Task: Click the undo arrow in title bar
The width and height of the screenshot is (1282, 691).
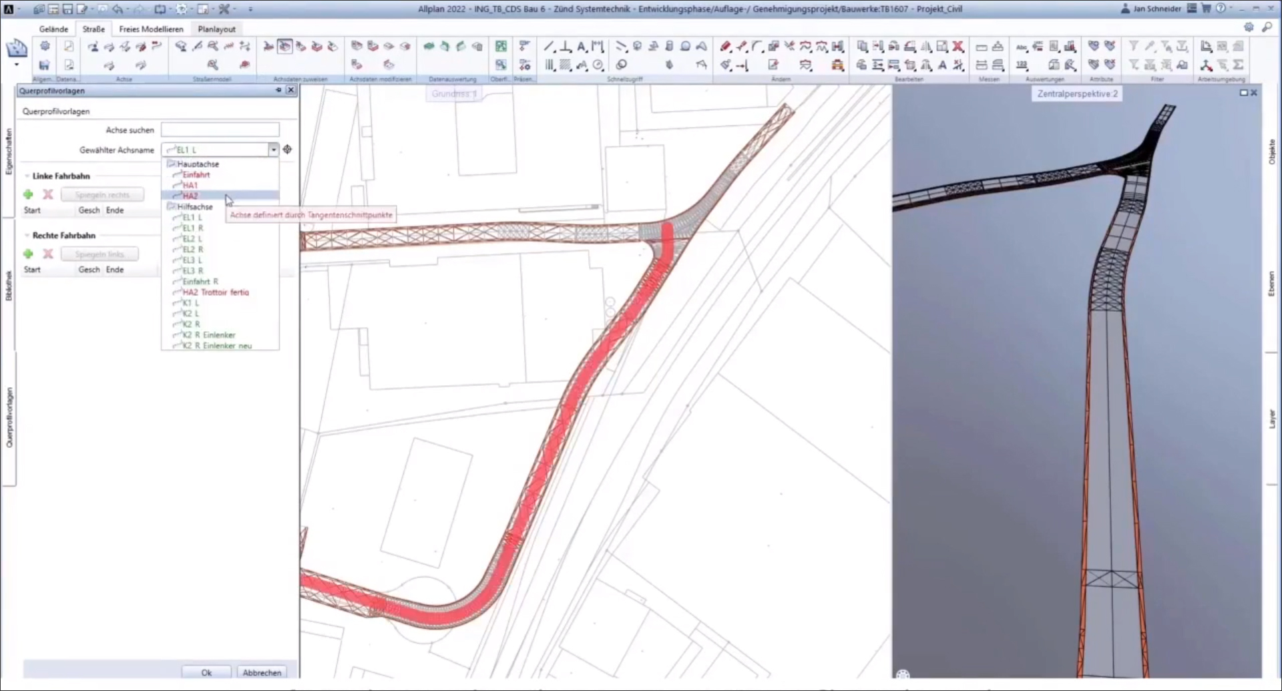Action: pos(118,9)
